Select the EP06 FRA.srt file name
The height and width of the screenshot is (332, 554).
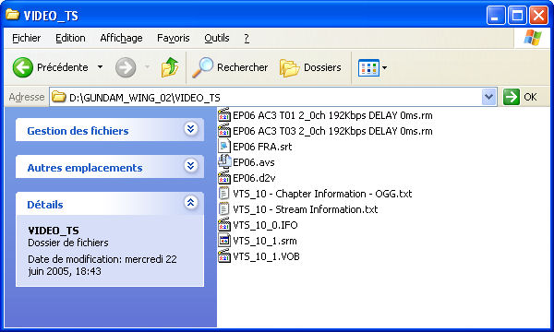[x=262, y=147]
